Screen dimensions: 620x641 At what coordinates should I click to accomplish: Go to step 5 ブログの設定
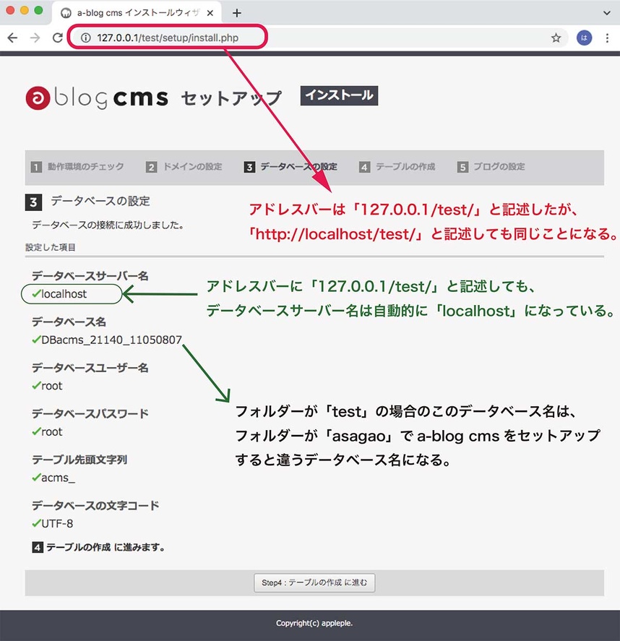click(x=491, y=167)
